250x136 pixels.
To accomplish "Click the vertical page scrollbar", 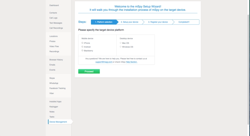I will coord(248,64).
